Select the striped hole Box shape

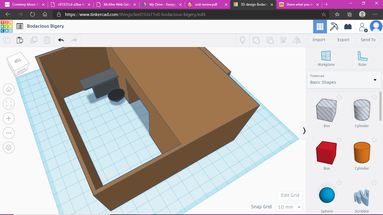tap(326, 110)
